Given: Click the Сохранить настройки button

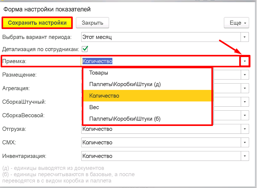Looking at the screenshot, I should point(37,23).
